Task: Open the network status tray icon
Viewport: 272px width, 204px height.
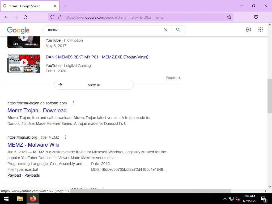Action: (x=231, y=199)
